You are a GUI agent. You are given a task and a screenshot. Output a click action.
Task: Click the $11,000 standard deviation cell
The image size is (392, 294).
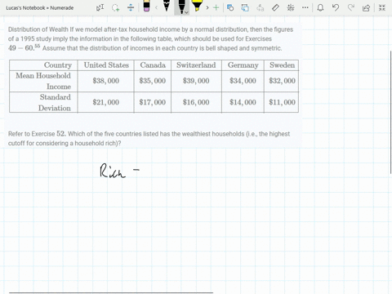click(282, 102)
